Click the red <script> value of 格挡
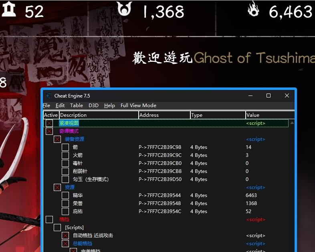The width and height of the screenshot is (315, 252). coord(256,219)
